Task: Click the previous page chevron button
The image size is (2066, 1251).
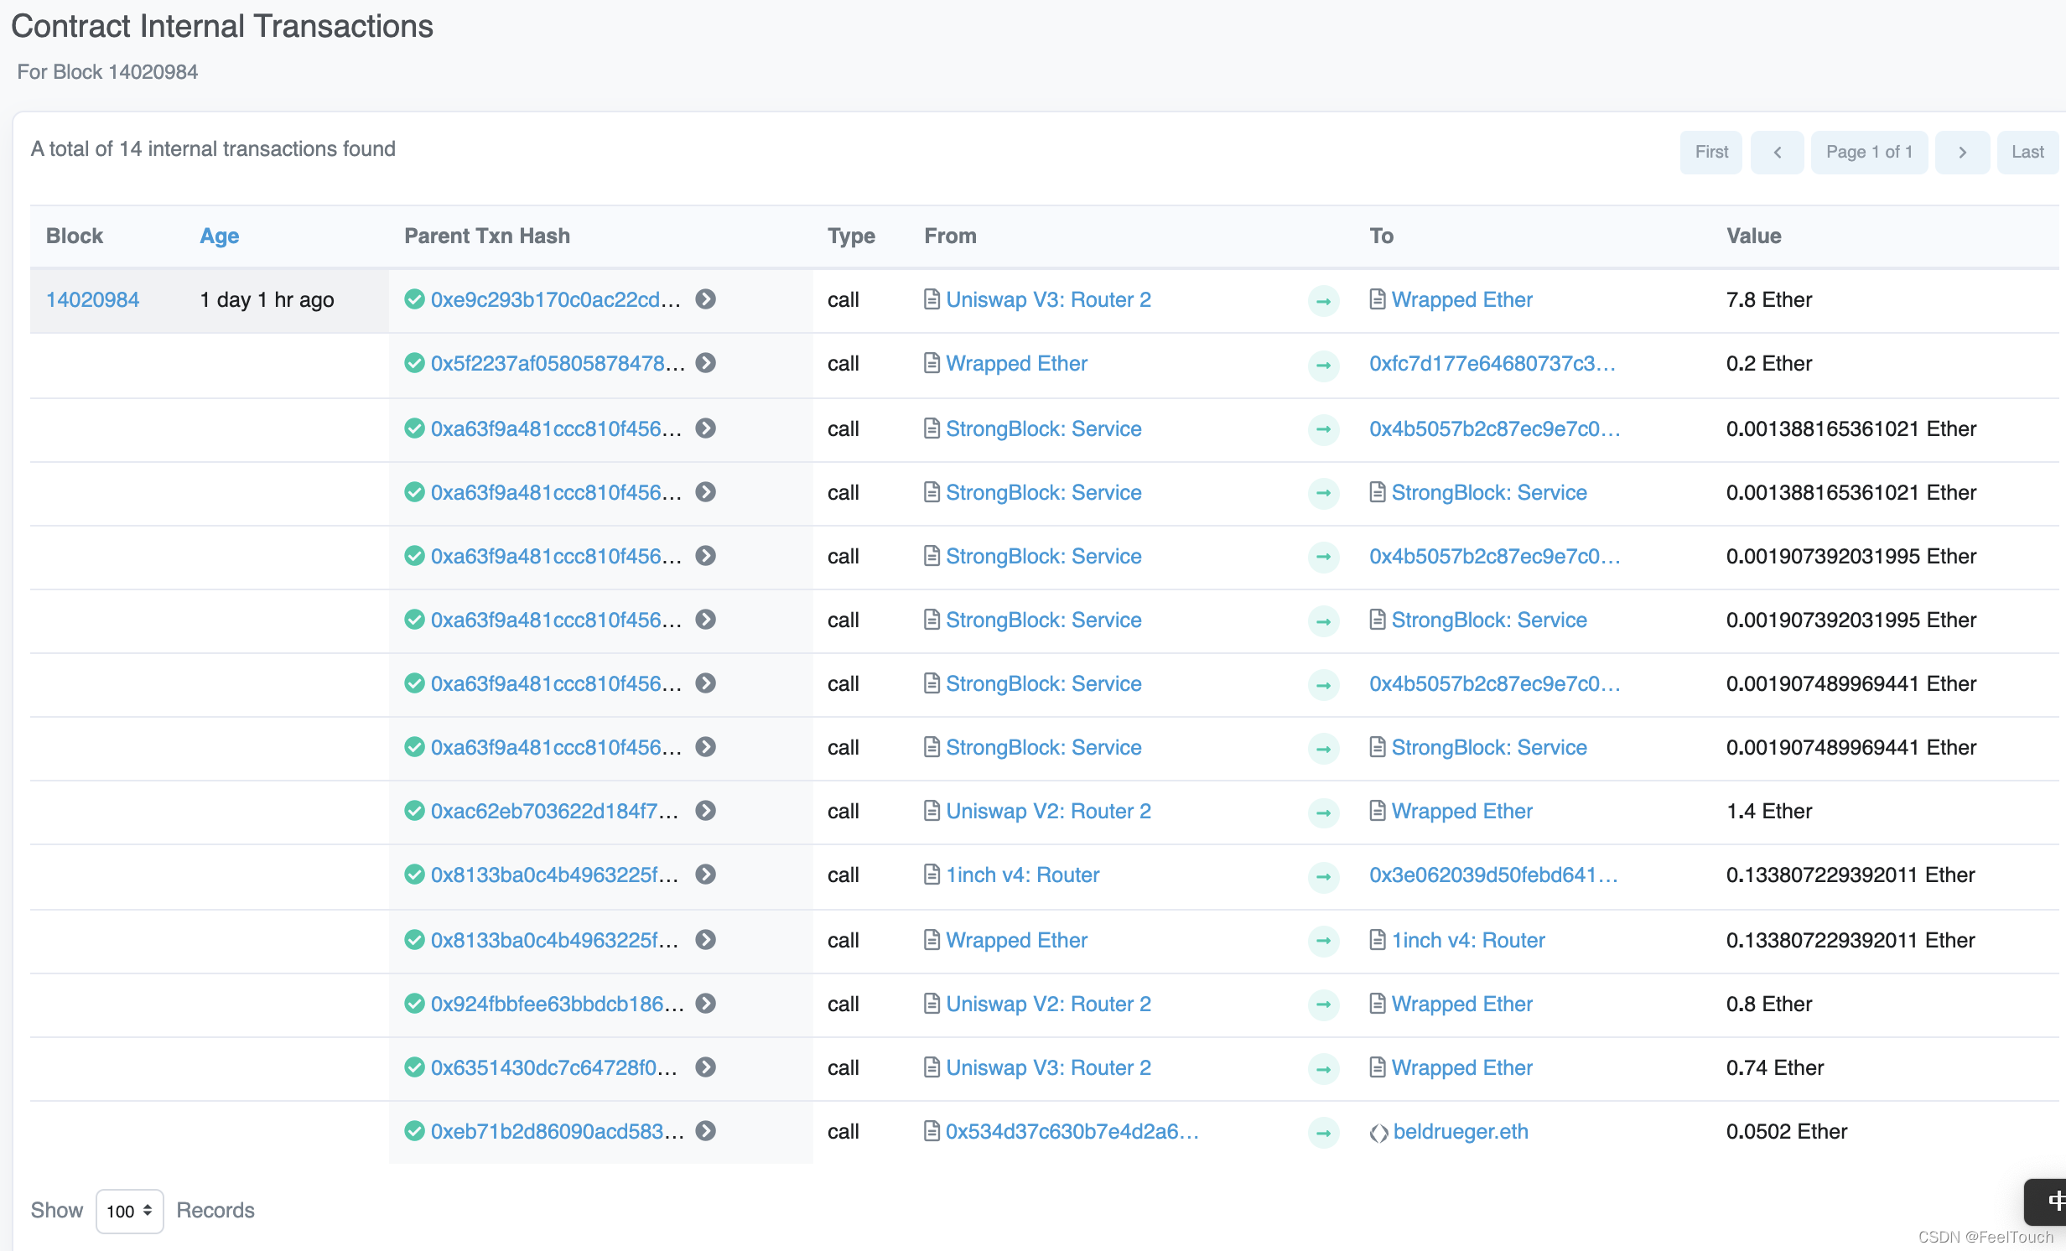Action: (x=1778, y=150)
